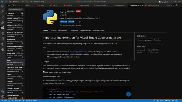Viewport: 182px width, 102px height.
Task: Switch to Dependencies tab
Action: (85, 31)
